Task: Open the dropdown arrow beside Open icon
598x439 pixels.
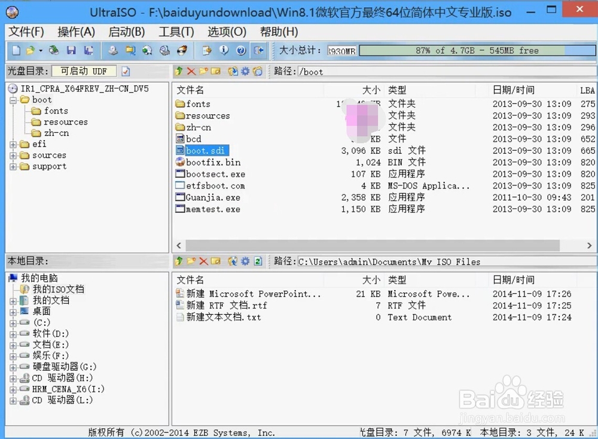Action: [x=40, y=50]
